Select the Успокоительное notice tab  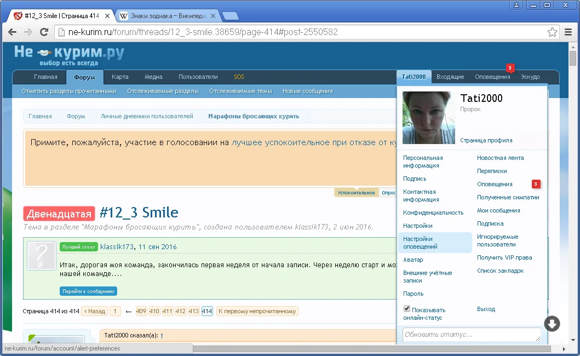[356, 192]
